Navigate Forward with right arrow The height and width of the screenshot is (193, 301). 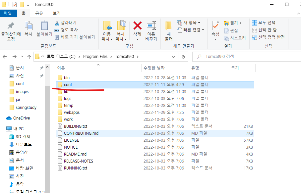14,57
